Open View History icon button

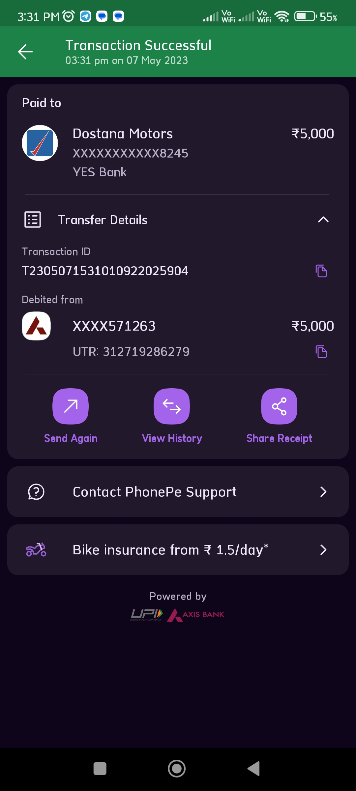[x=172, y=406]
